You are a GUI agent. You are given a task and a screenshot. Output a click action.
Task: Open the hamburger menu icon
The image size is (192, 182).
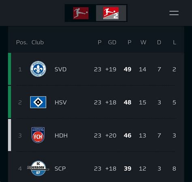[x=174, y=13]
